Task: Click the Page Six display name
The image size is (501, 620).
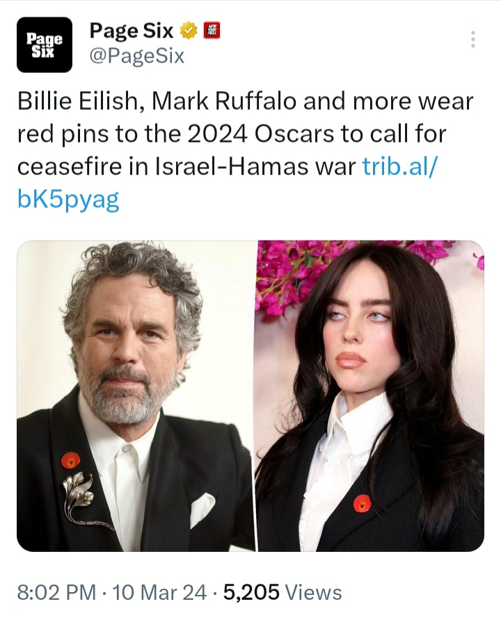Action: (132, 31)
